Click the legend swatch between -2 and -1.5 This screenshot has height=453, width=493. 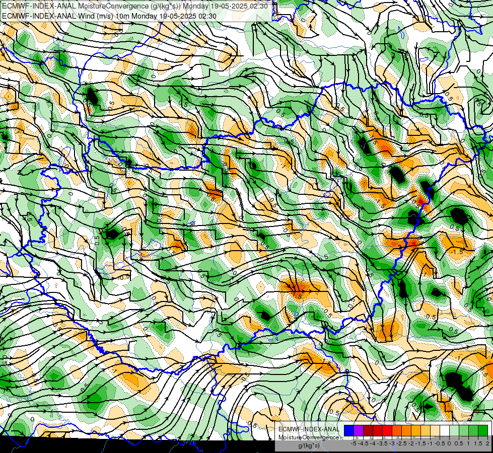pos(416,430)
